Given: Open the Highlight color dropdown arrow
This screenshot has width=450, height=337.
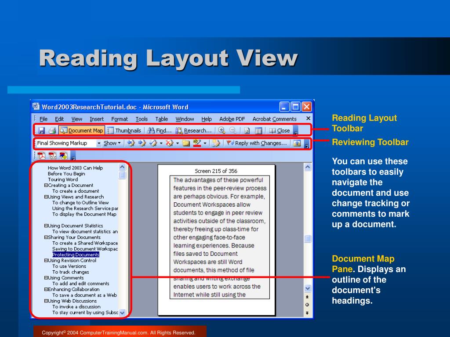Looking at the screenshot, I should click(205, 143).
